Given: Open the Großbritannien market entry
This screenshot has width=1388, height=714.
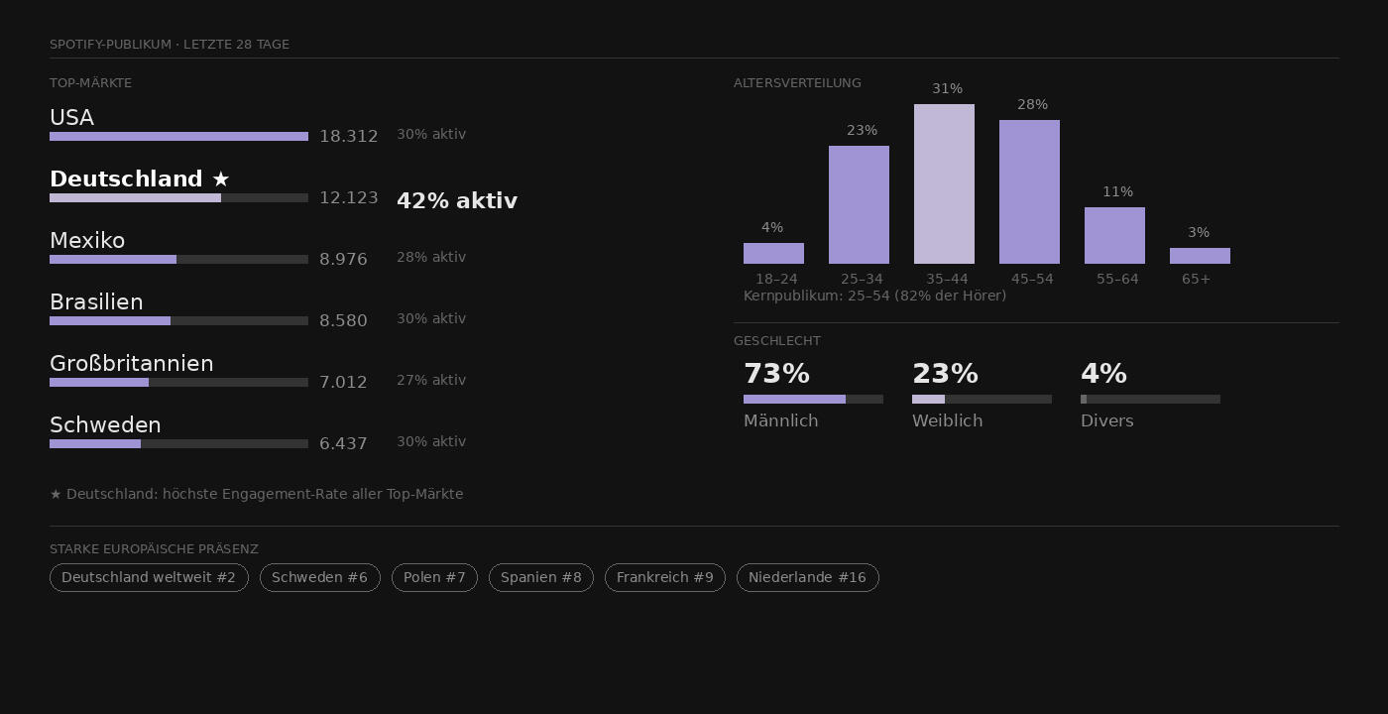Looking at the screenshot, I should point(132,364).
